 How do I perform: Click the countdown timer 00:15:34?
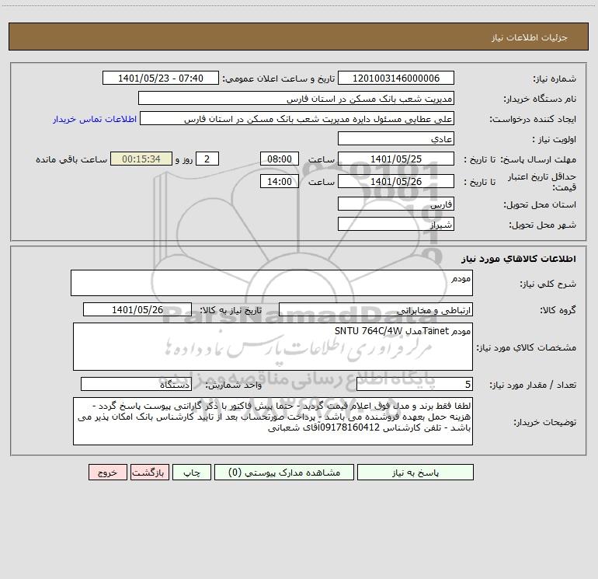pyautogui.click(x=141, y=159)
